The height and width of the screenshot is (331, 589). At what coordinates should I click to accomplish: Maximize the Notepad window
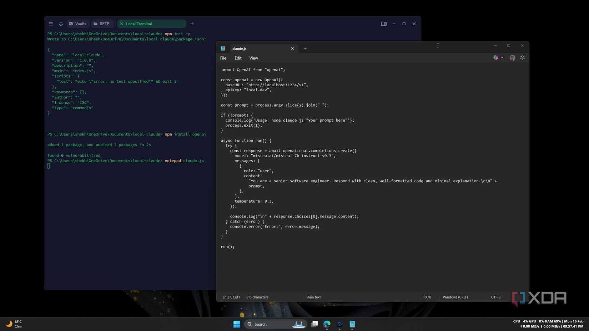pyautogui.click(x=509, y=46)
